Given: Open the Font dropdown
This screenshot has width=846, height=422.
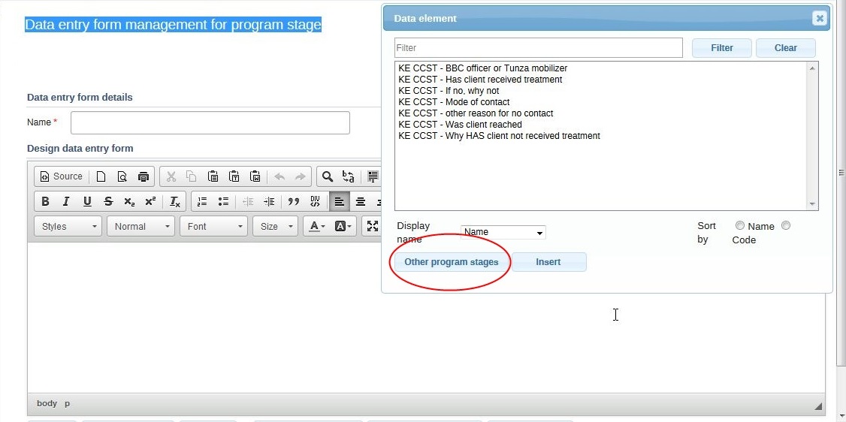Looking at the screenshot, I should 213,226.
